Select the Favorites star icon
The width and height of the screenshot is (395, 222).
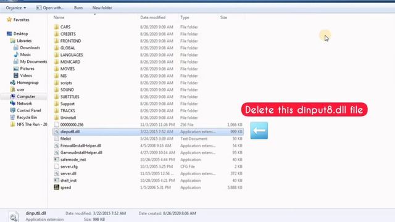(x=9, y=19)
